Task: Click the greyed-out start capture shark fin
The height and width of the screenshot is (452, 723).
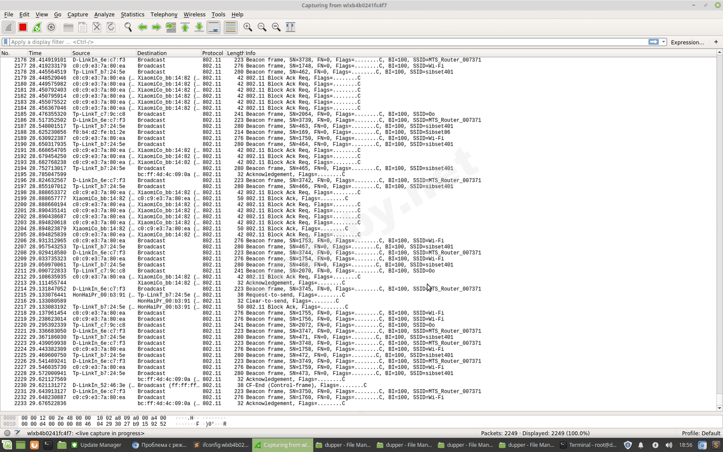Action: 9,27
